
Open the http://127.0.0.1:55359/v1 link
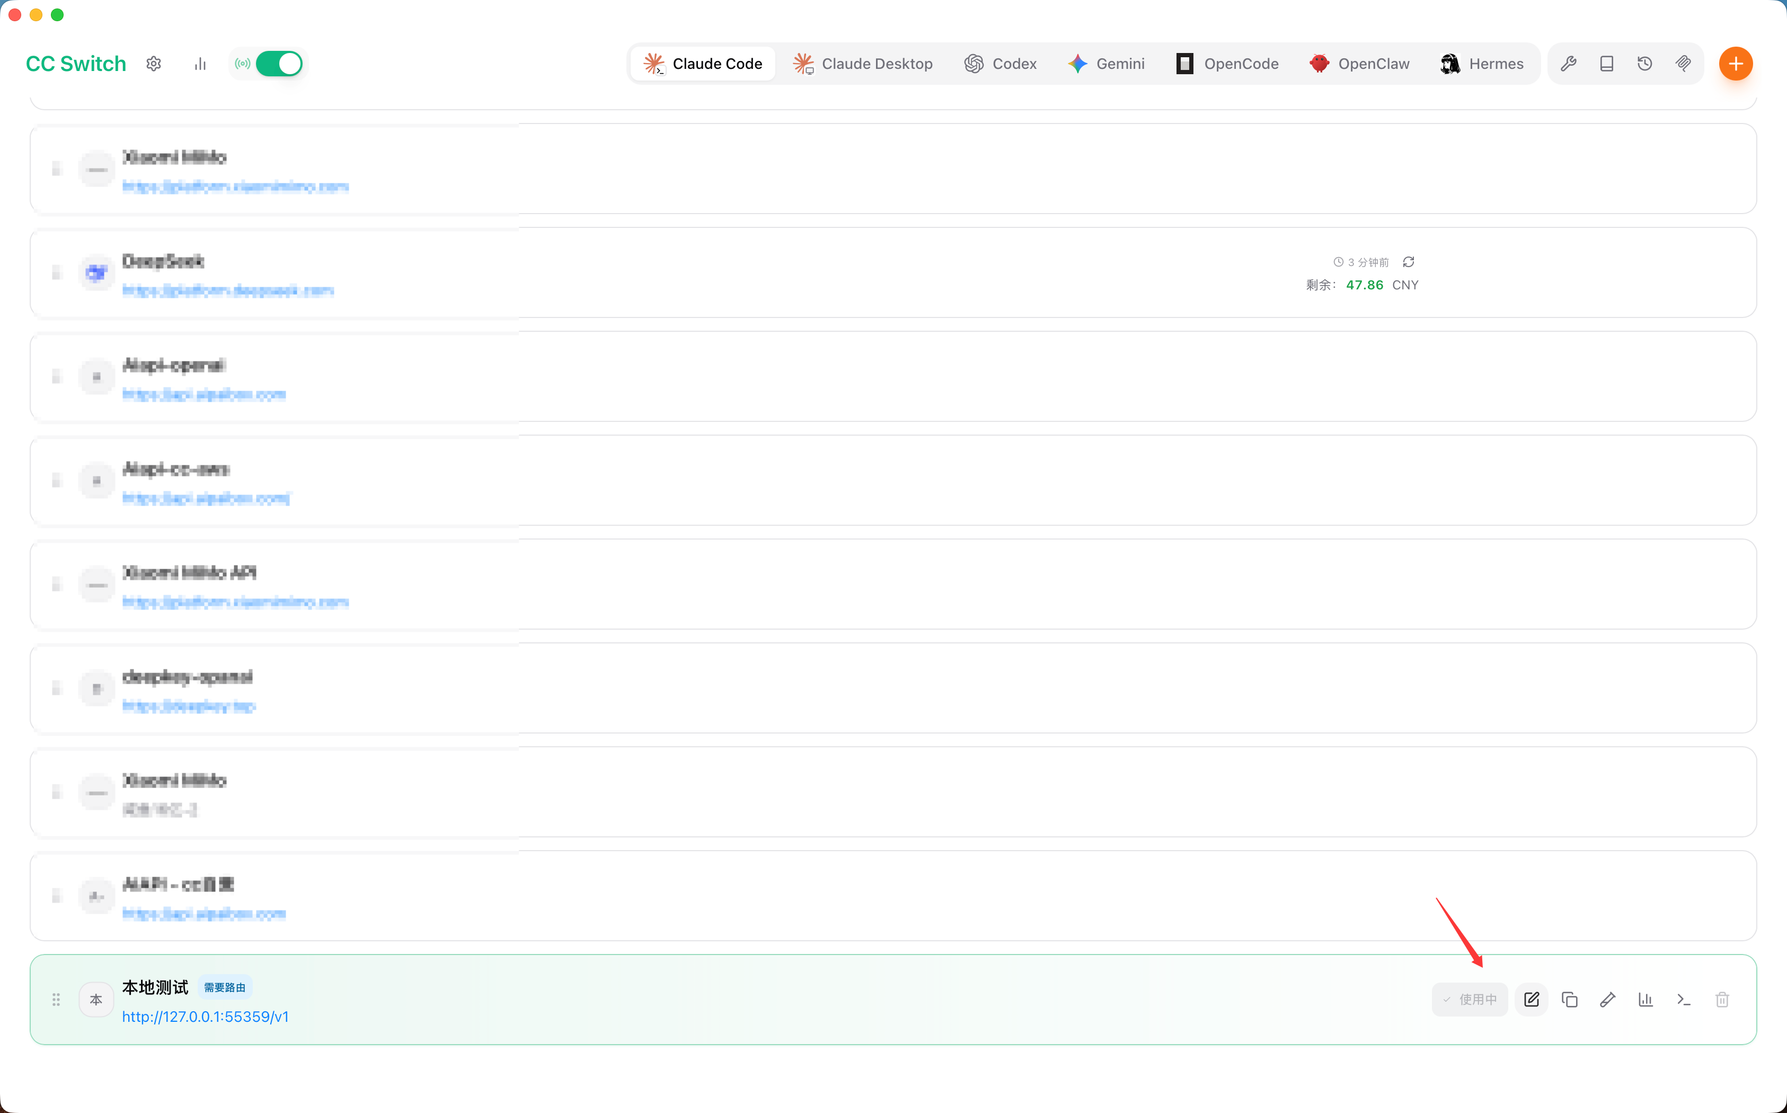coord(205,1017)
